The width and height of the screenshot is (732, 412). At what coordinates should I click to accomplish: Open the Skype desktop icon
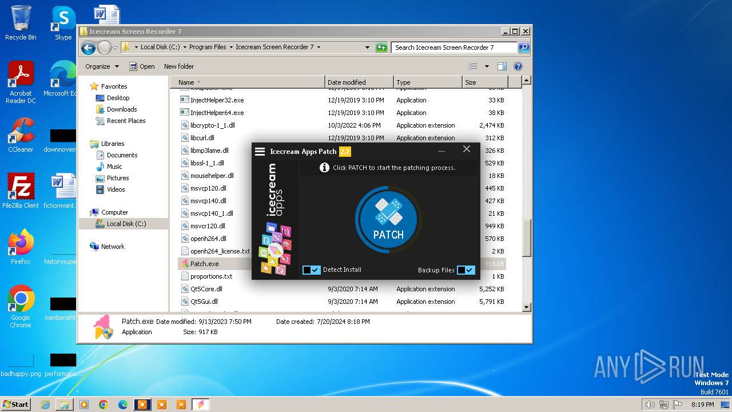pos(63,23)
